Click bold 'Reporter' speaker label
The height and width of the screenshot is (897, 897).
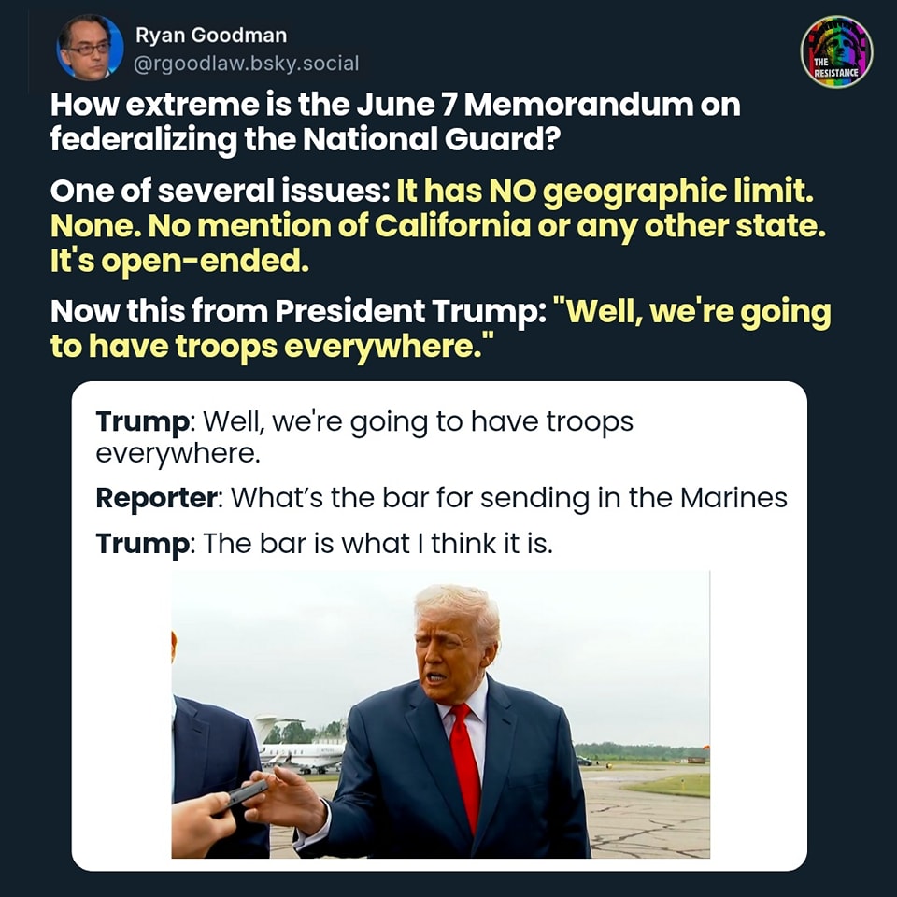pos(157,498)
